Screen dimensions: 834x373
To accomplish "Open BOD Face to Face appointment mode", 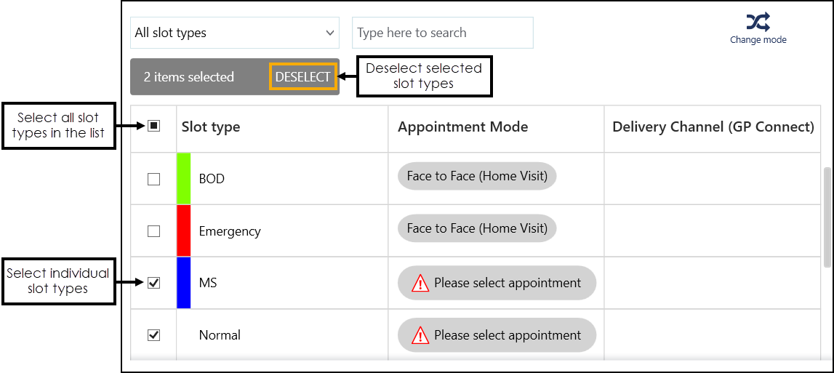I will [477, 176].
